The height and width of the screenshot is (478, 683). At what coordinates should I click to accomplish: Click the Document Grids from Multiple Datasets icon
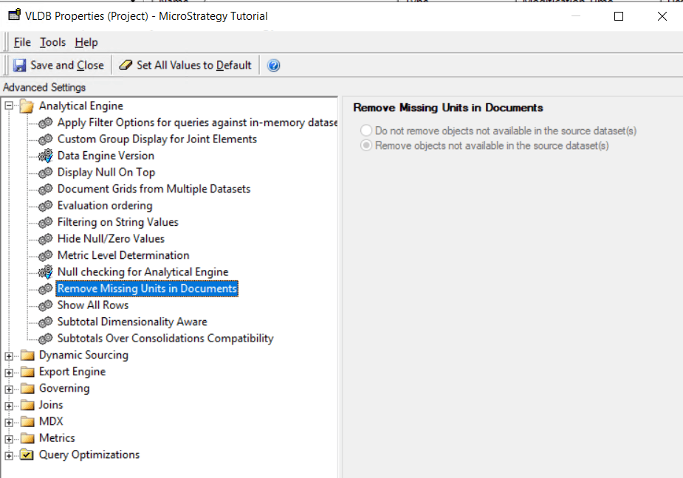pyautogui.click(x=45, y=189)
